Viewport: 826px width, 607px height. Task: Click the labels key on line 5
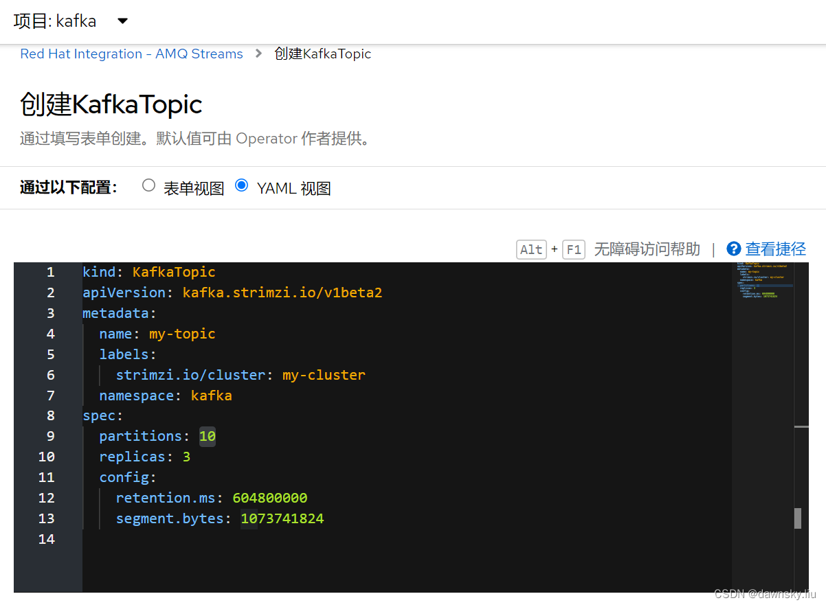pos(124,354)
